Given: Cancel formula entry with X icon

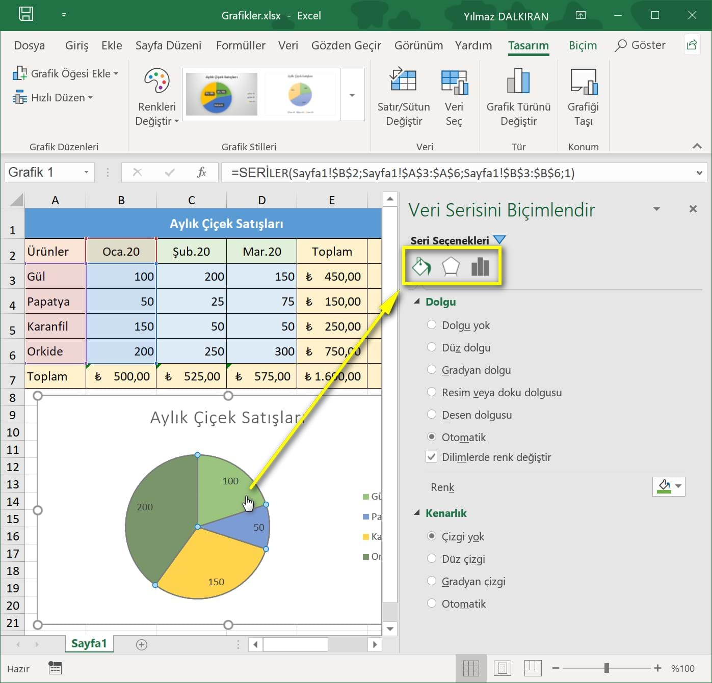Looking at the screenshot, I should tap(137, 172).
